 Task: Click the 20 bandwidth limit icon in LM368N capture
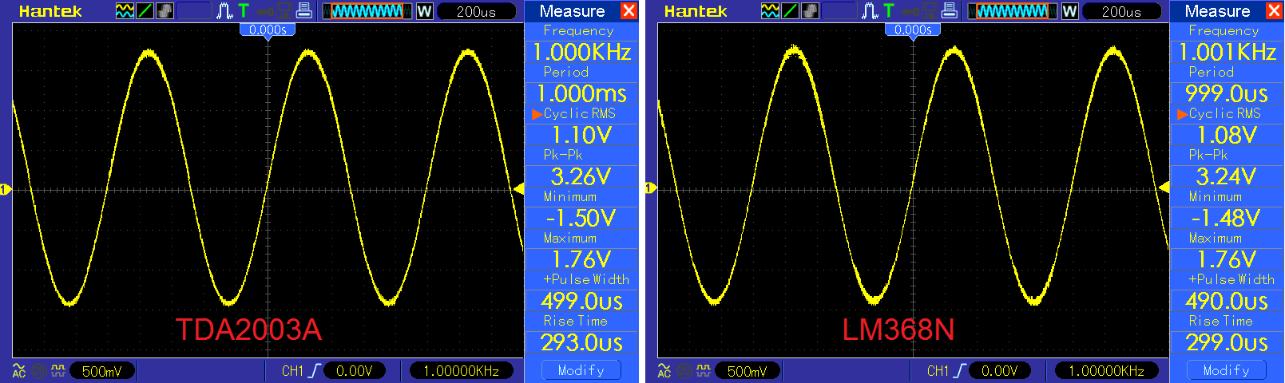684,370
